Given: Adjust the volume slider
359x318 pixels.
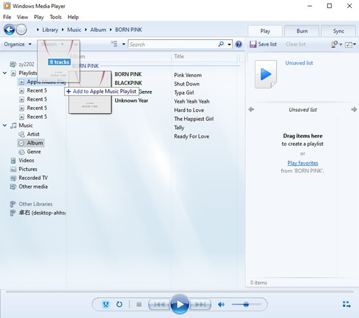Looking at the screenshot, I should (x=246, y=304).
